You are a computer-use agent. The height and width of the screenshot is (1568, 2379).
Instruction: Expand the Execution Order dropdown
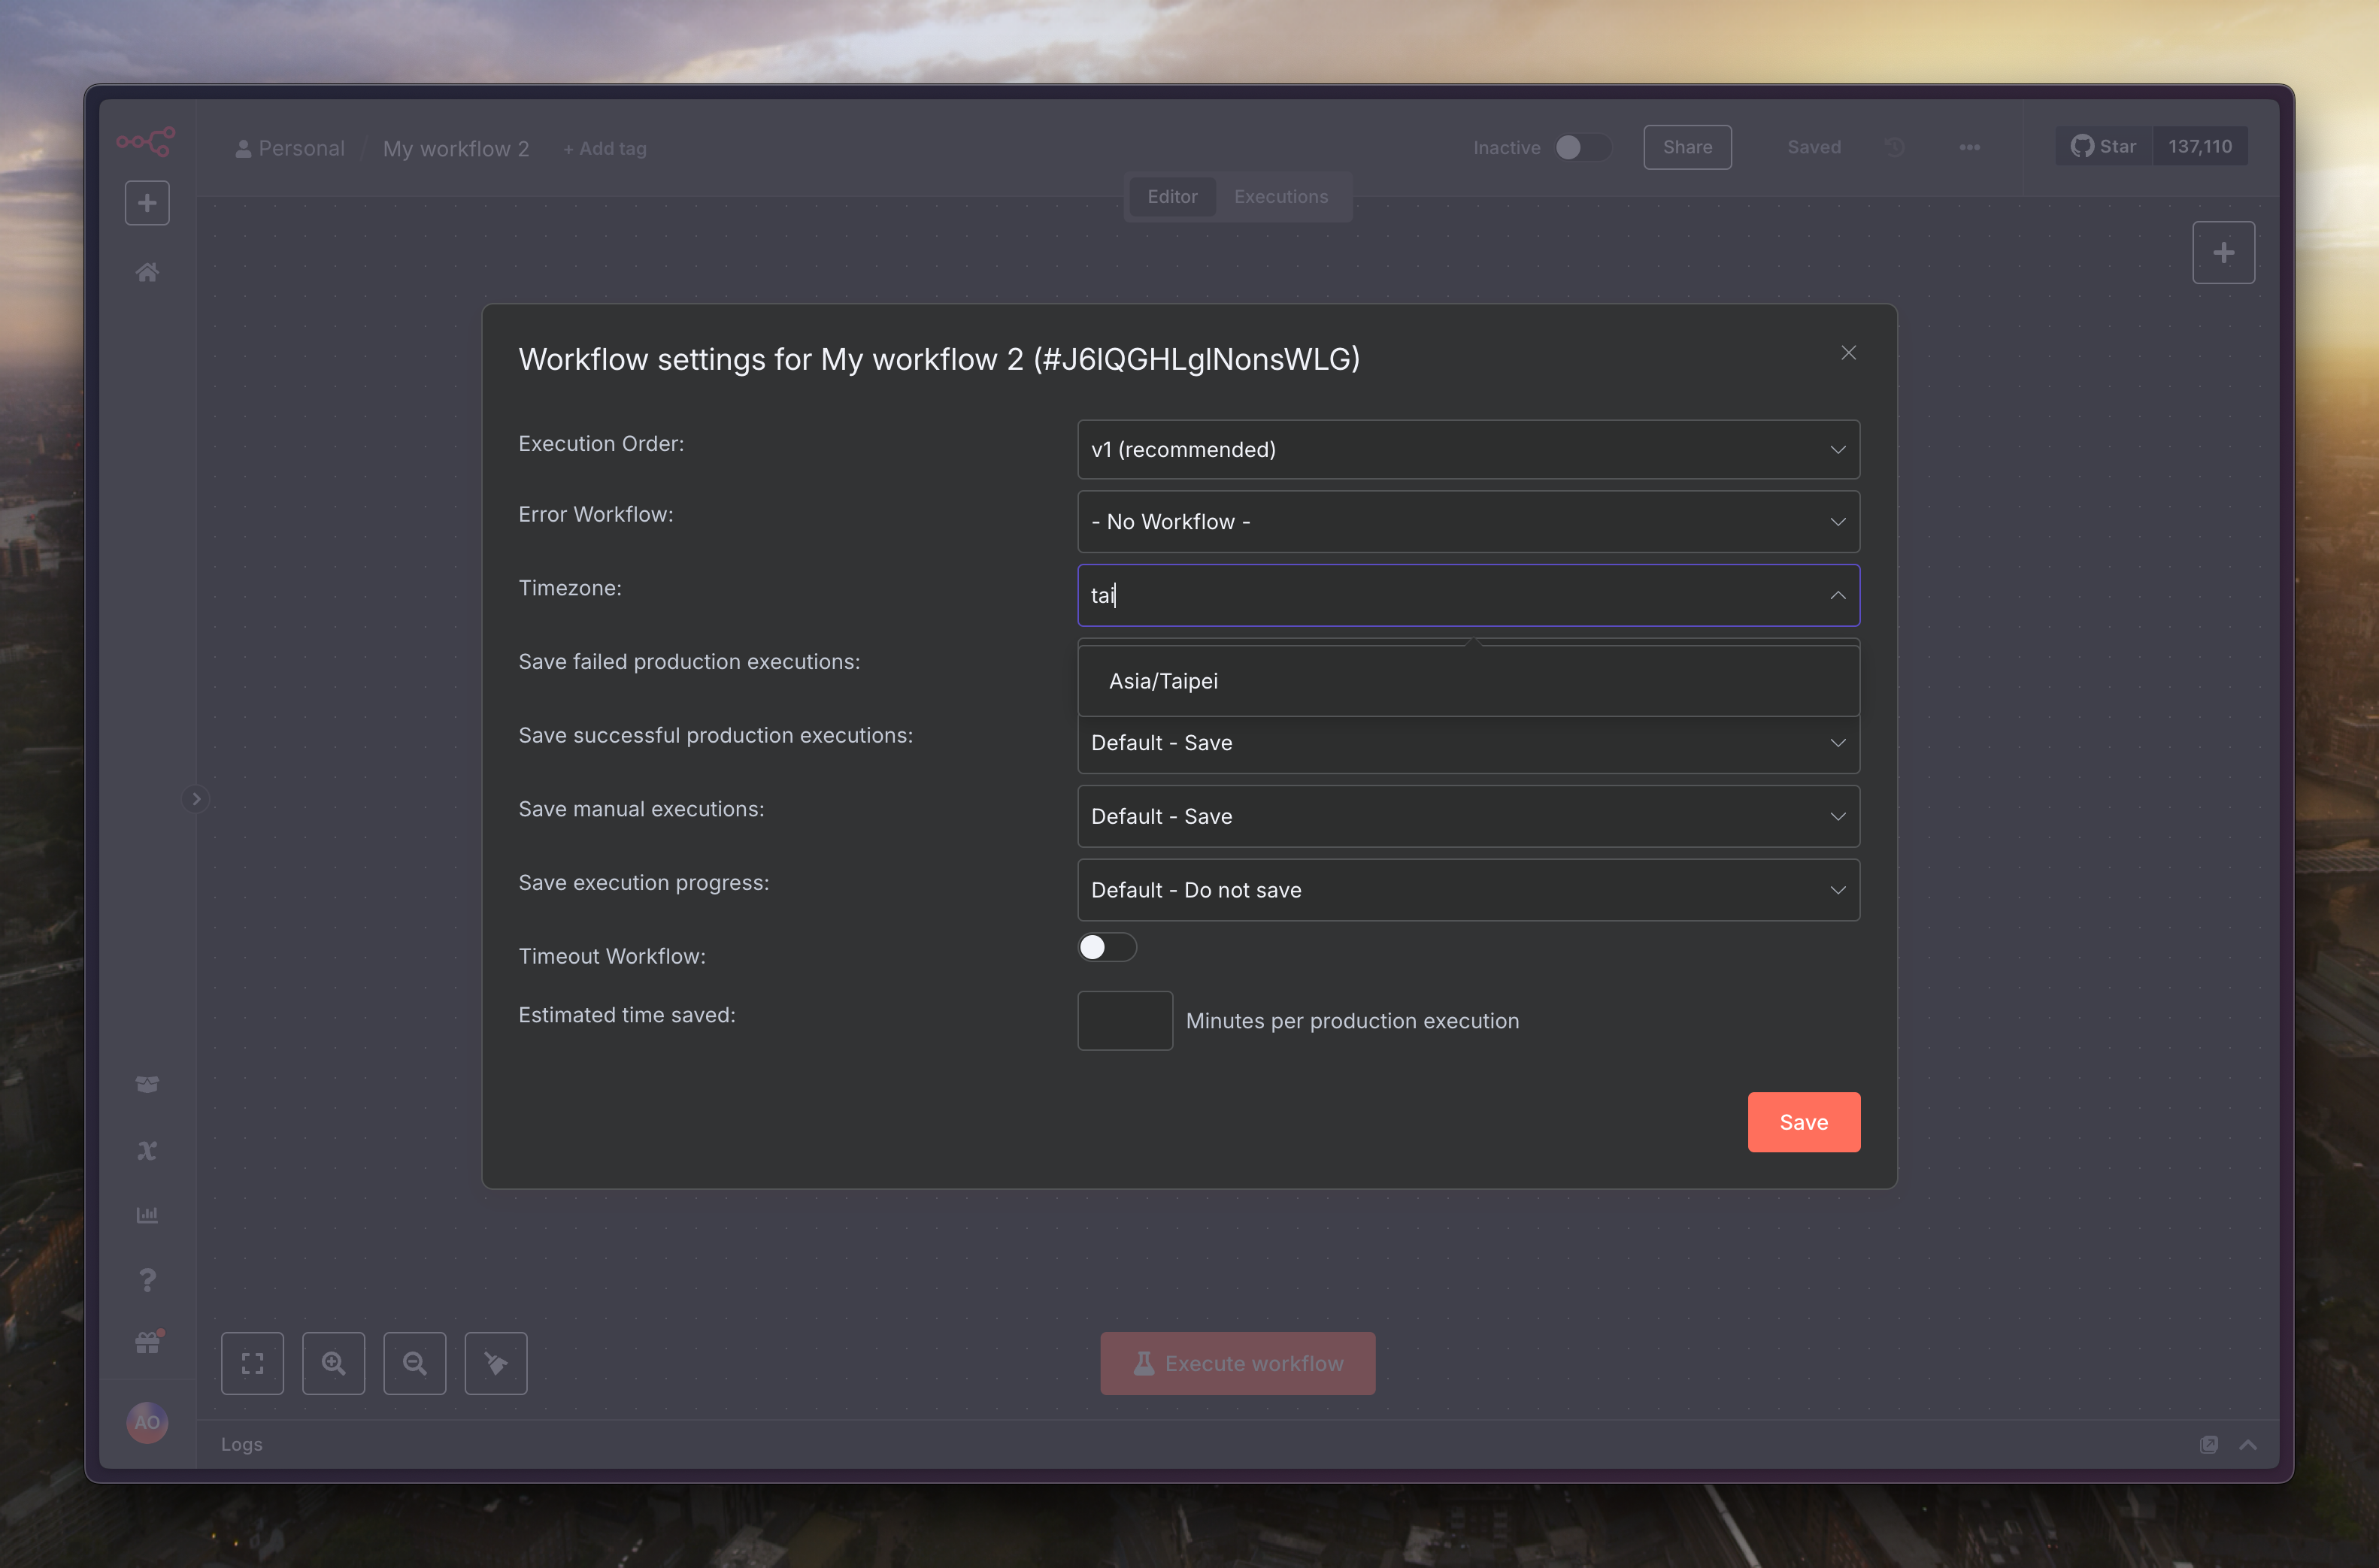1467,450
